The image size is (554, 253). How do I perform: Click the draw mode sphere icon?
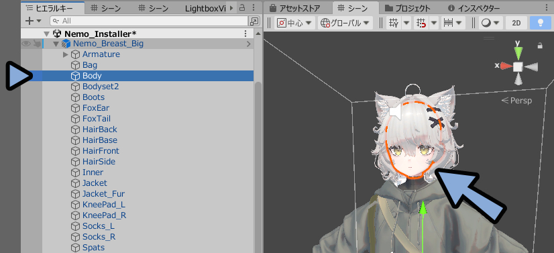(486, 23)
